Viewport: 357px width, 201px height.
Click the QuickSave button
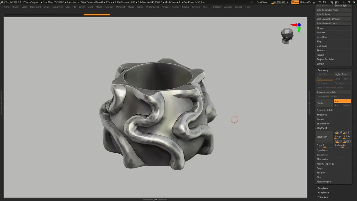262,2
